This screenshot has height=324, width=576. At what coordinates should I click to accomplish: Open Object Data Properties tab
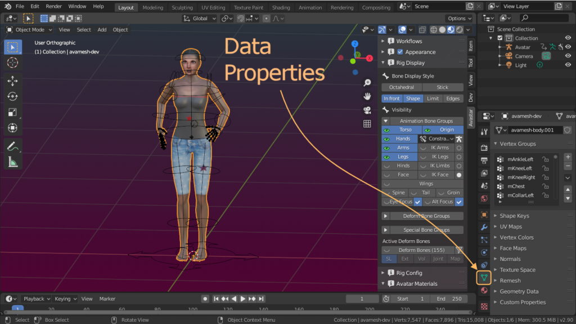click(x=484, y=277)
